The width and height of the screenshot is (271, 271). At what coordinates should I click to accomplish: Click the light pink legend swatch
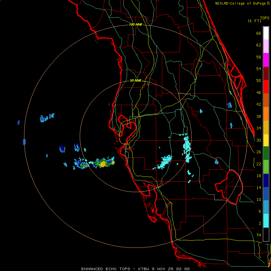click(266, 46)
